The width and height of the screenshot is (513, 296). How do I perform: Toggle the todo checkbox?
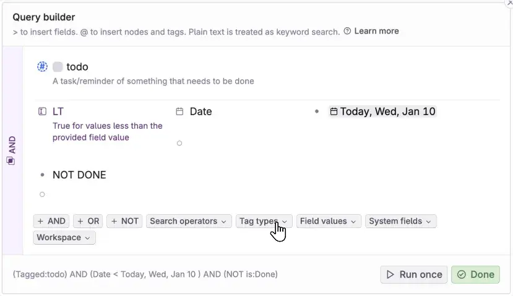(58, 67)
